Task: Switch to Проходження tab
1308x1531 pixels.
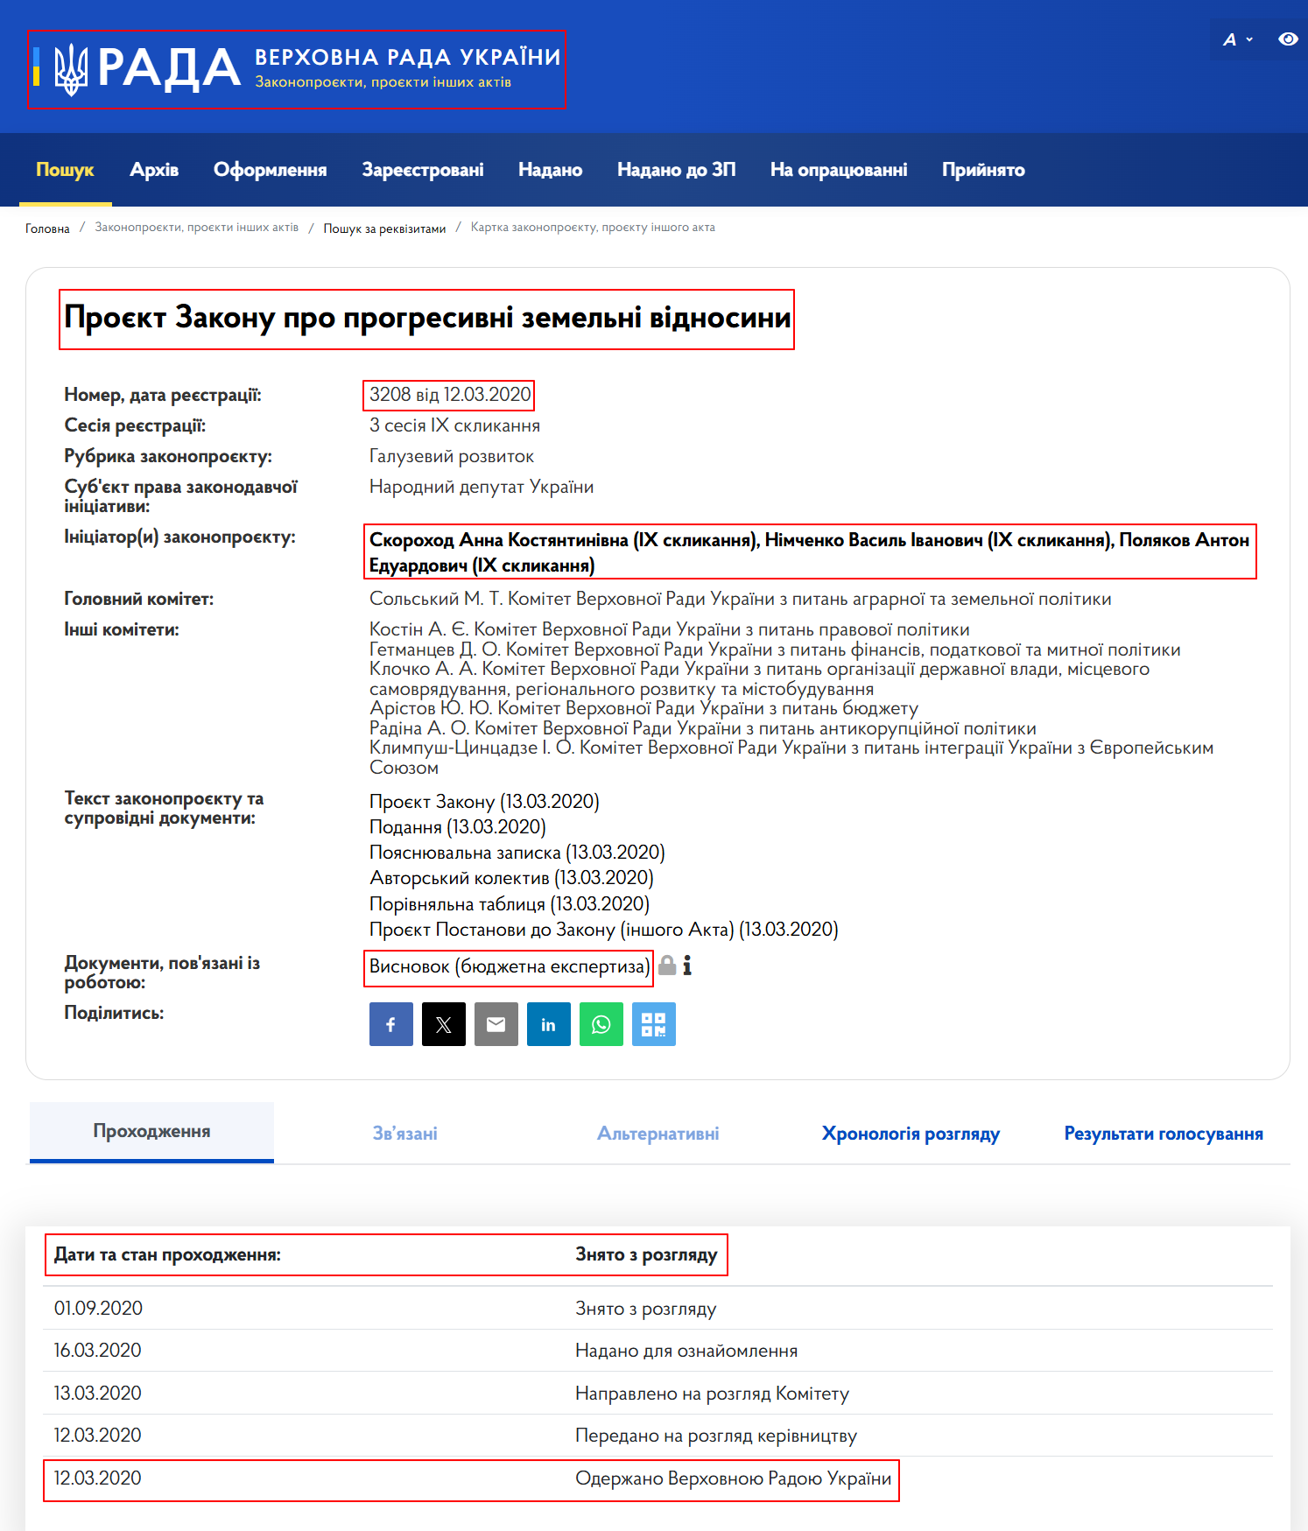Action: point(151,1132)
